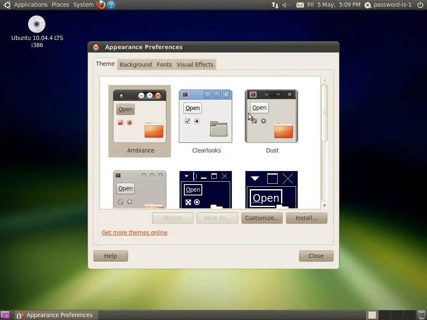Click the scroll up arrow of theme list
The height and width of the screenshot is (320, 427).
point(324,80)
